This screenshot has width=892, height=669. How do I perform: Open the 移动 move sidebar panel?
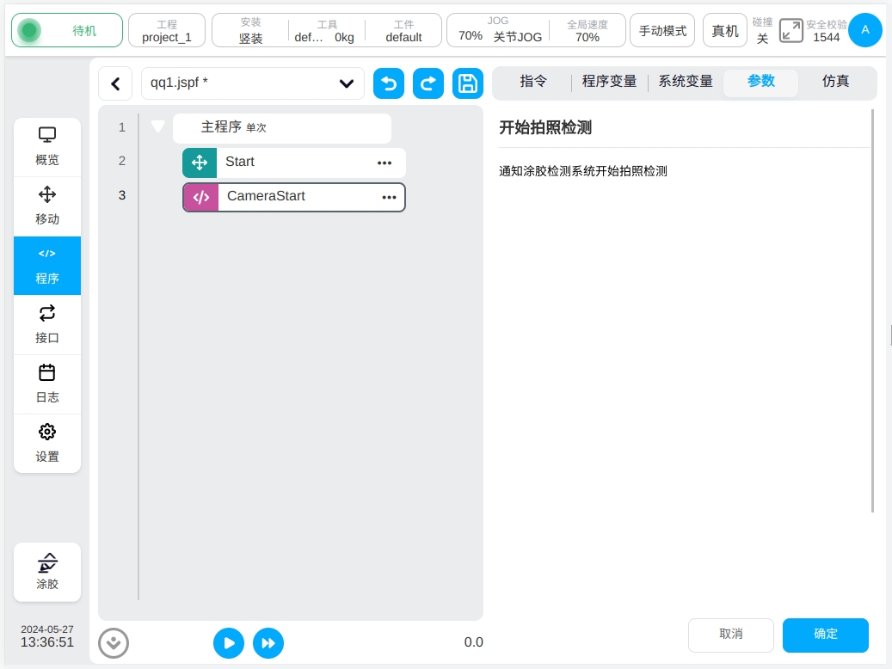pos(47,206)
